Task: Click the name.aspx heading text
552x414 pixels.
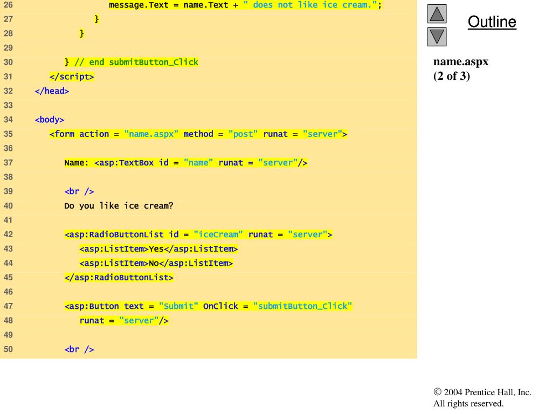Action: [461, 61]
